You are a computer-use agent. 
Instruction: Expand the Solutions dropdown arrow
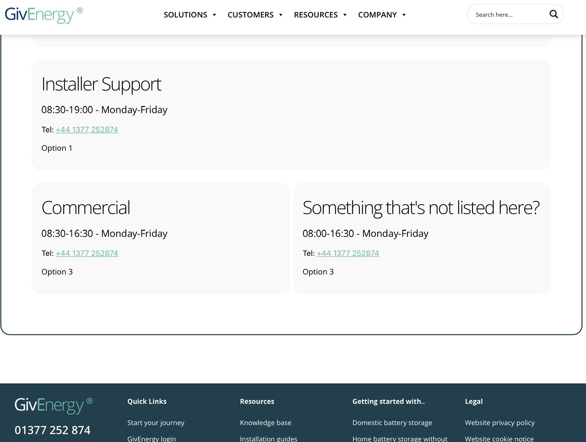click(x=214, y=15)
